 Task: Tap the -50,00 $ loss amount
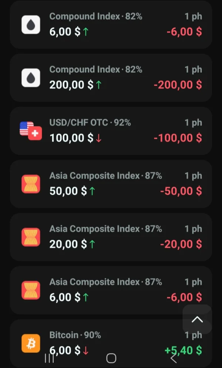pyautogui.click(x=181, y=191)
